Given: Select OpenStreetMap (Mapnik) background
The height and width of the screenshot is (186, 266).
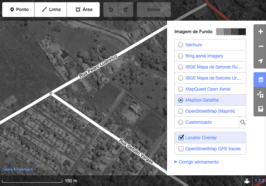Looking at the screenshot, I should (x=210, y=111).
